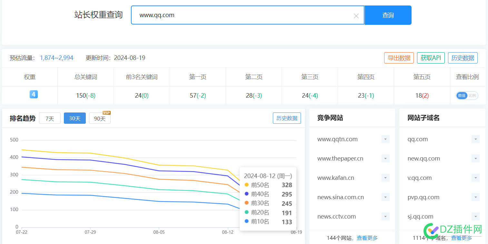
Task: Click the 获取API button
Action: pos(431,58)
